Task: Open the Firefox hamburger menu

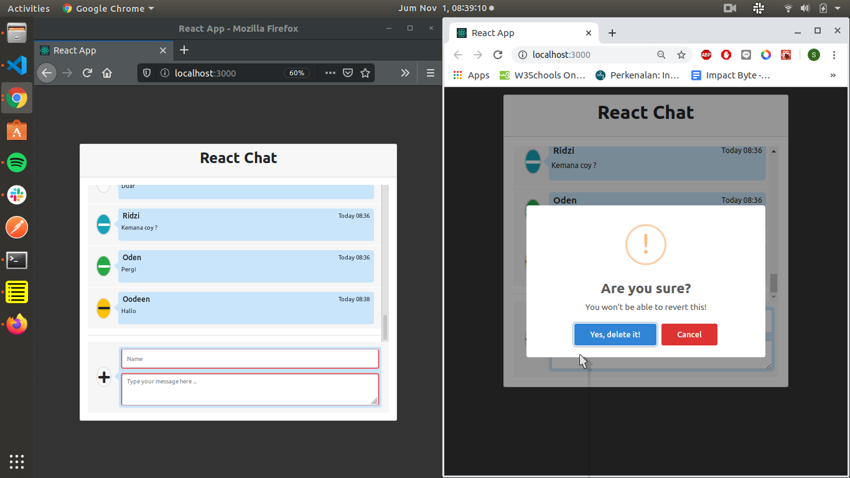Action: [430, 73]
